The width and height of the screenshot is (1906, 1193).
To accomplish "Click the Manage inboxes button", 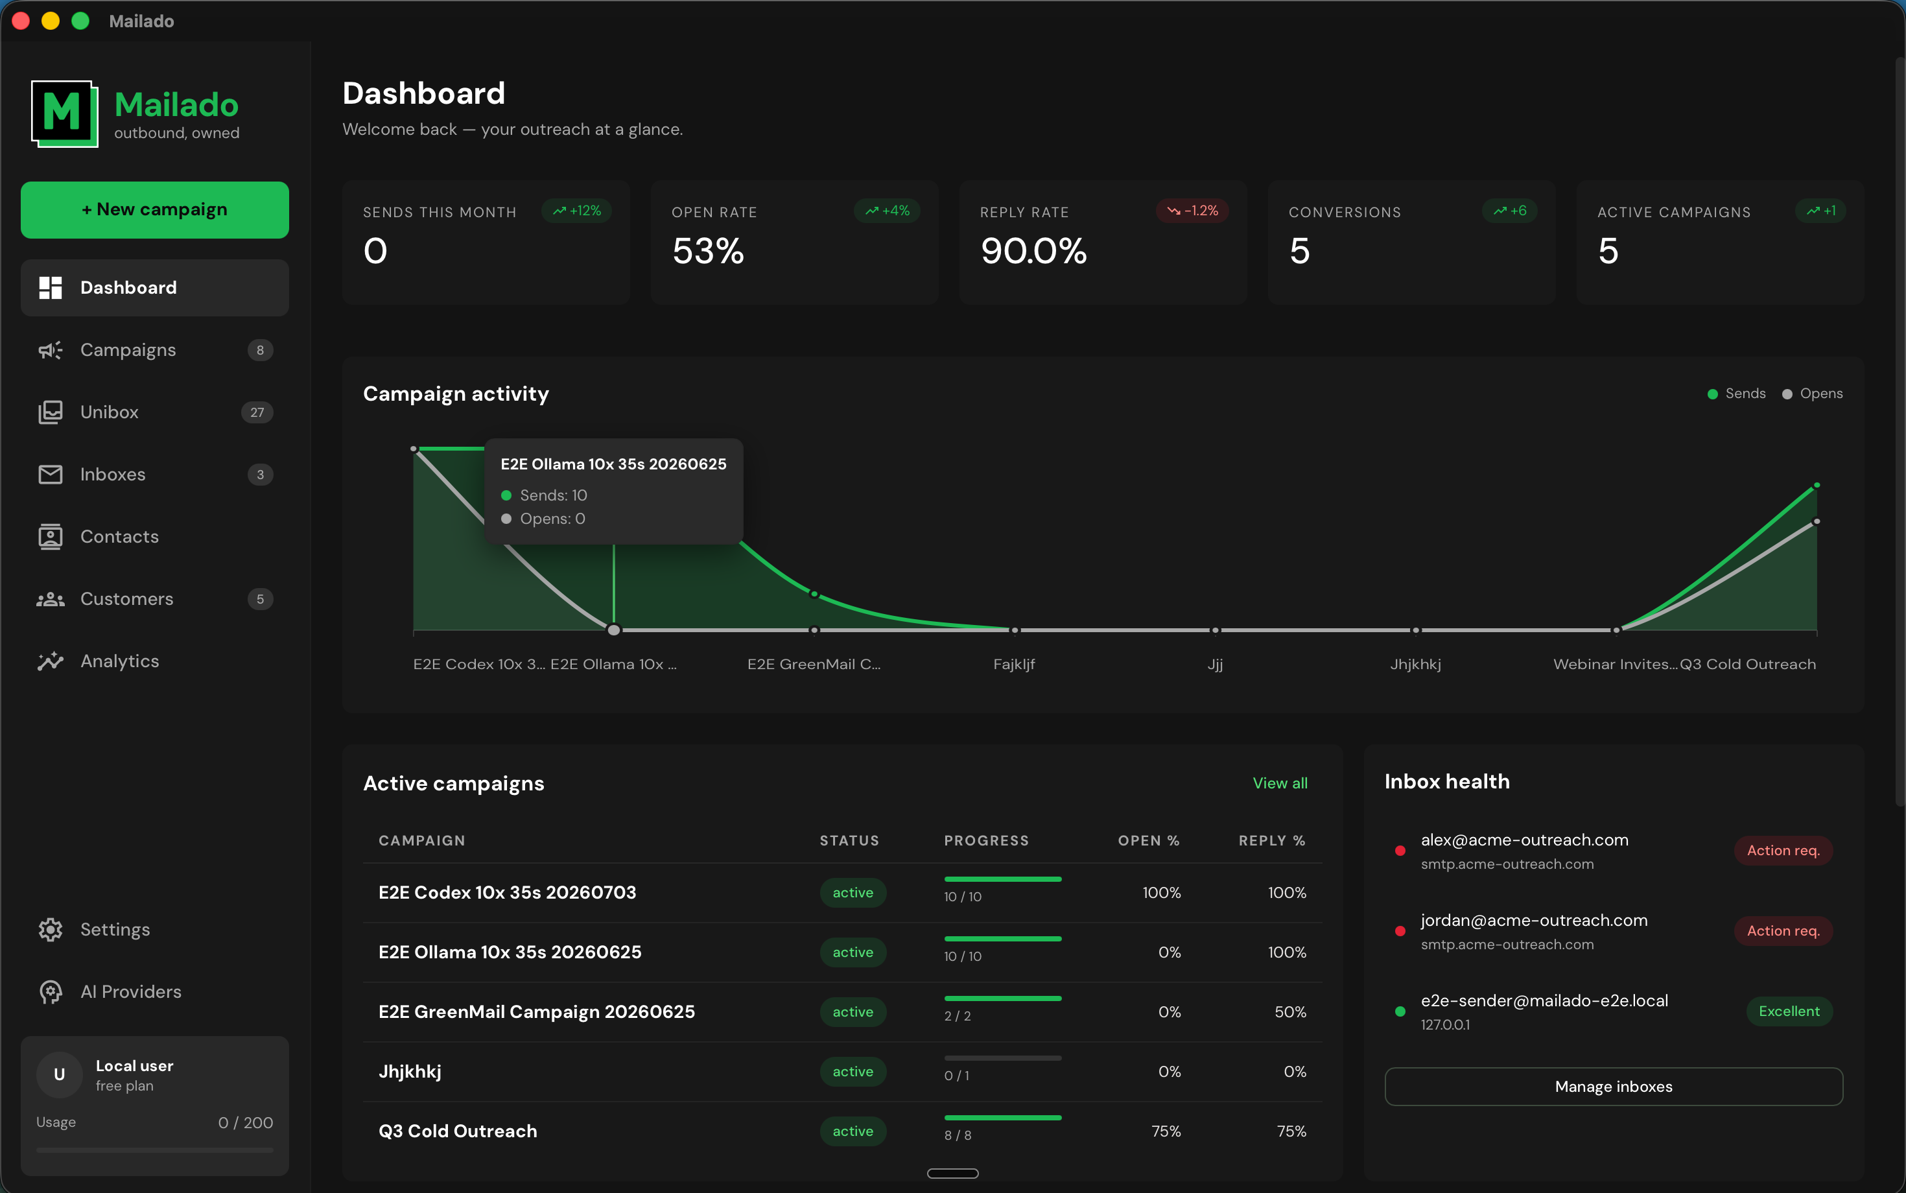I will (1614, 1087).
